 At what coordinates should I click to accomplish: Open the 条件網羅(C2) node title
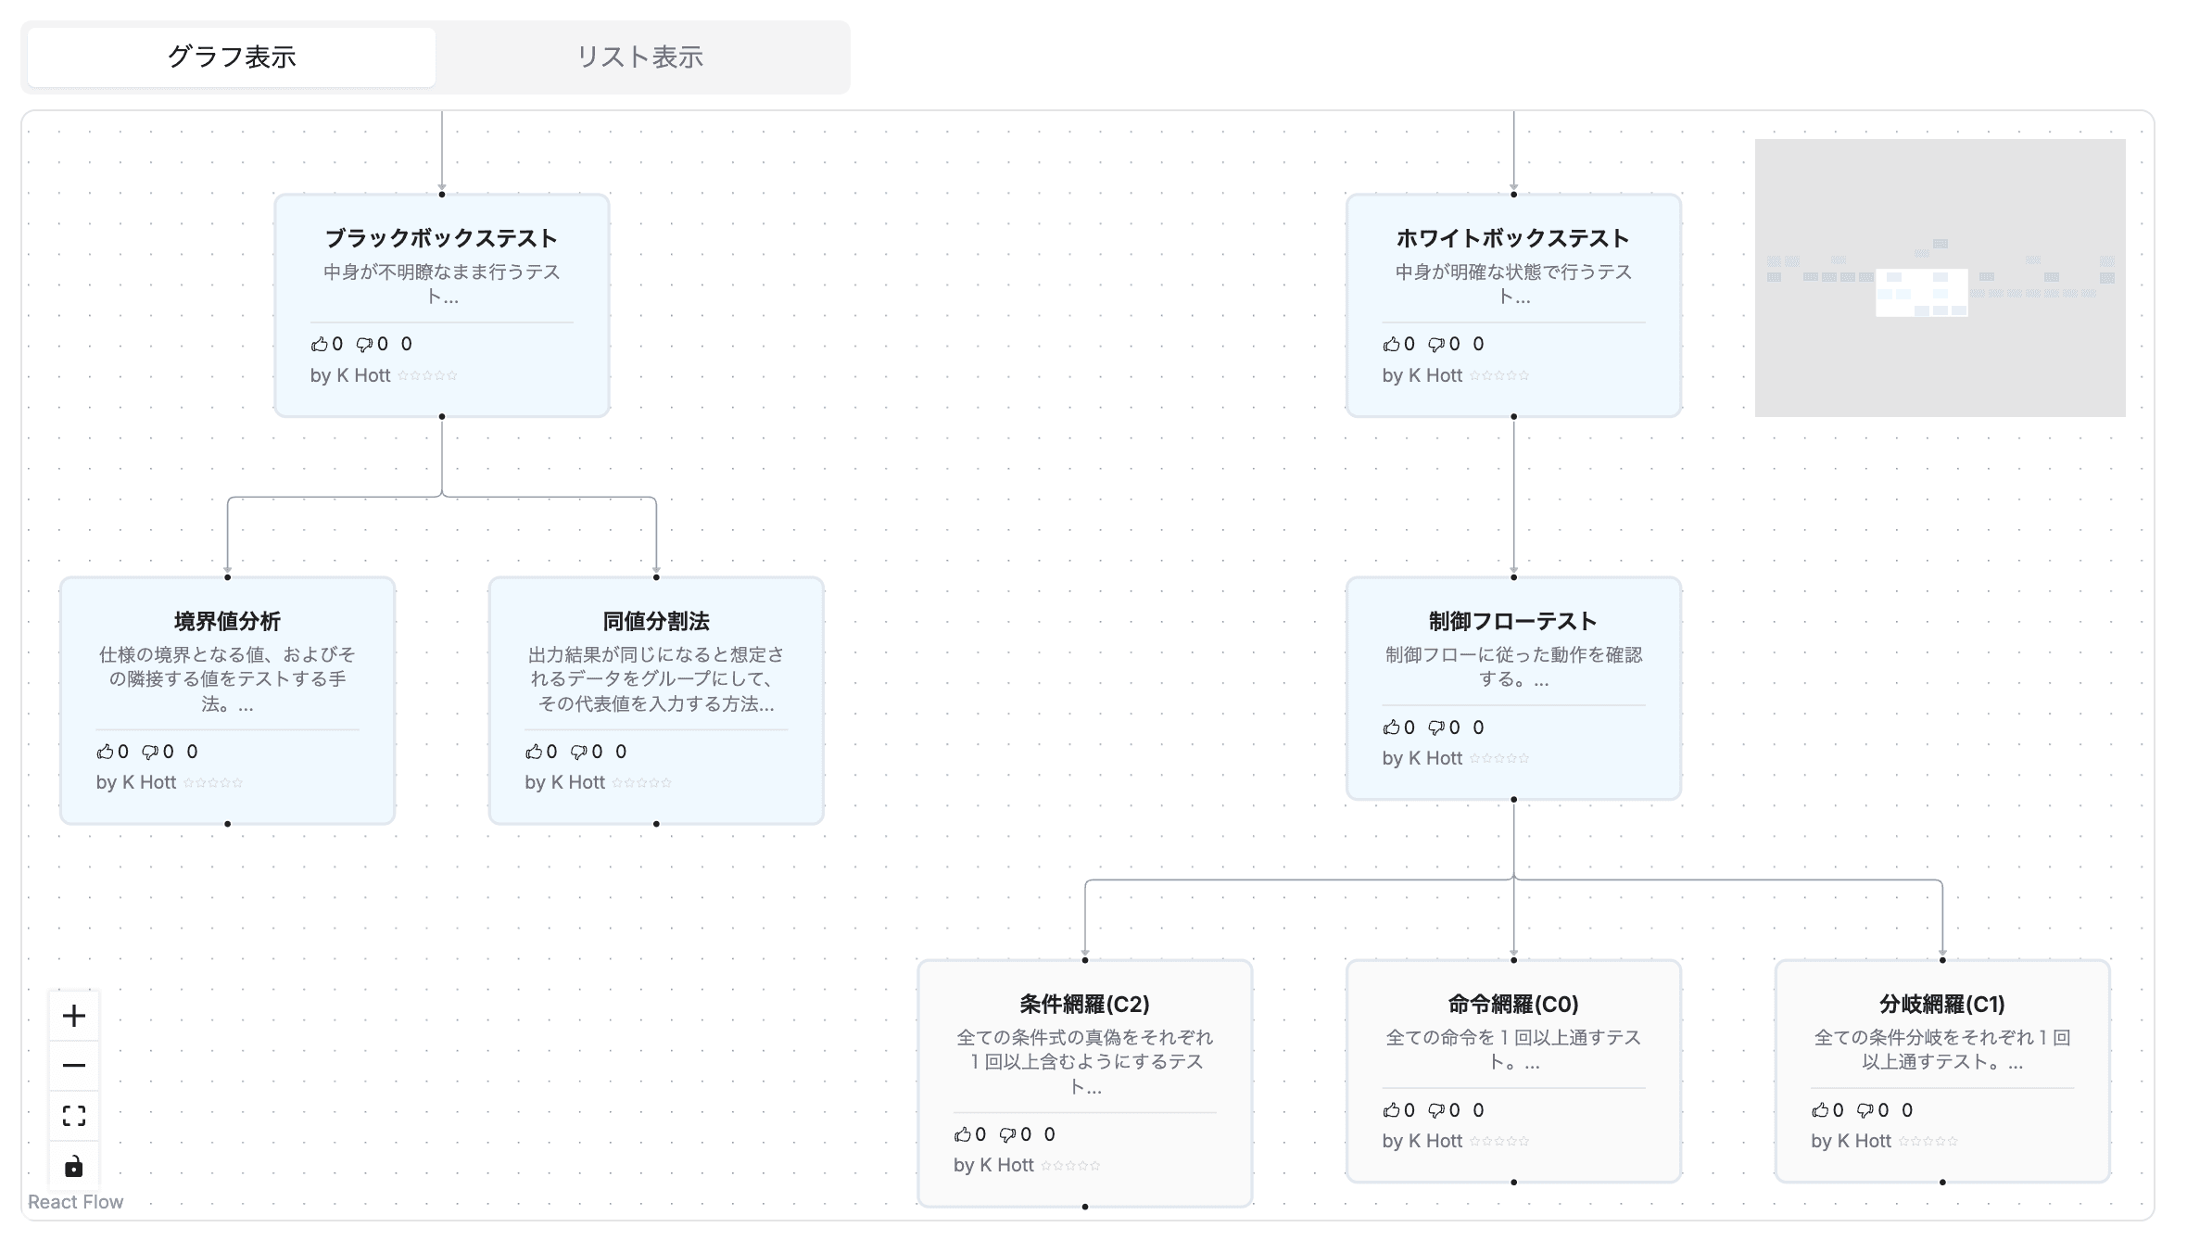[x=1084, y=1004]
